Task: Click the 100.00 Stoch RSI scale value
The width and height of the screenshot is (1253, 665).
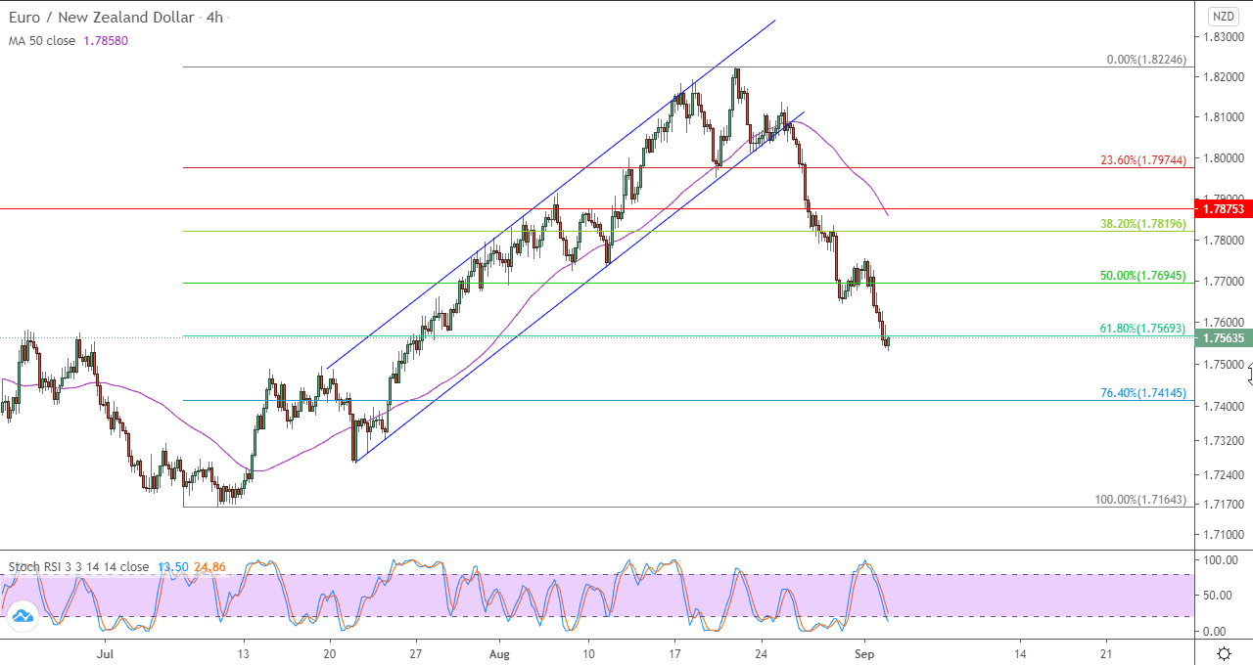Action: coord(1220,560)
